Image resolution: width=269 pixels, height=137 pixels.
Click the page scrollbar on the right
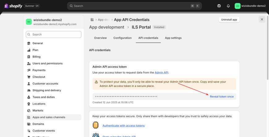tap(268, 48)
